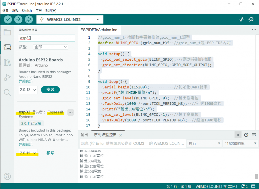Click 安裝 for Arduino ESP32 Boards

click(x=50, y=90)
